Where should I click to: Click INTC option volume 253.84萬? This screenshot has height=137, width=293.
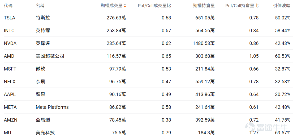116,31
